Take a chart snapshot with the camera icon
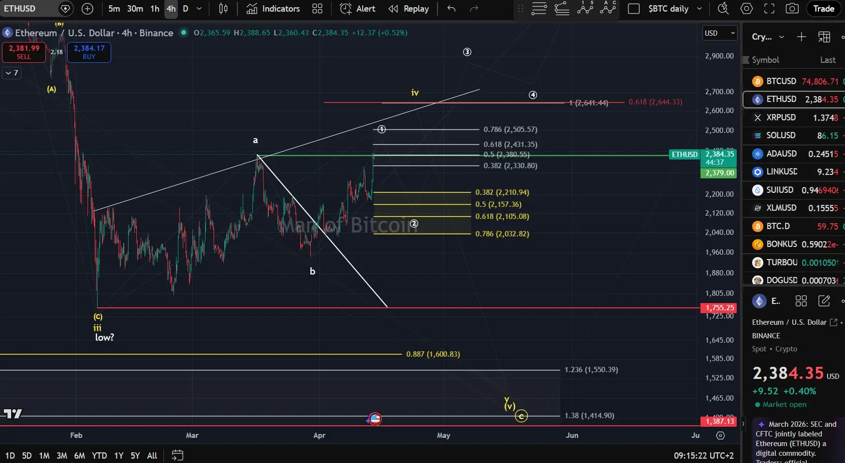Viewport: 845px width, 463px height. click(x=792, y=9)
